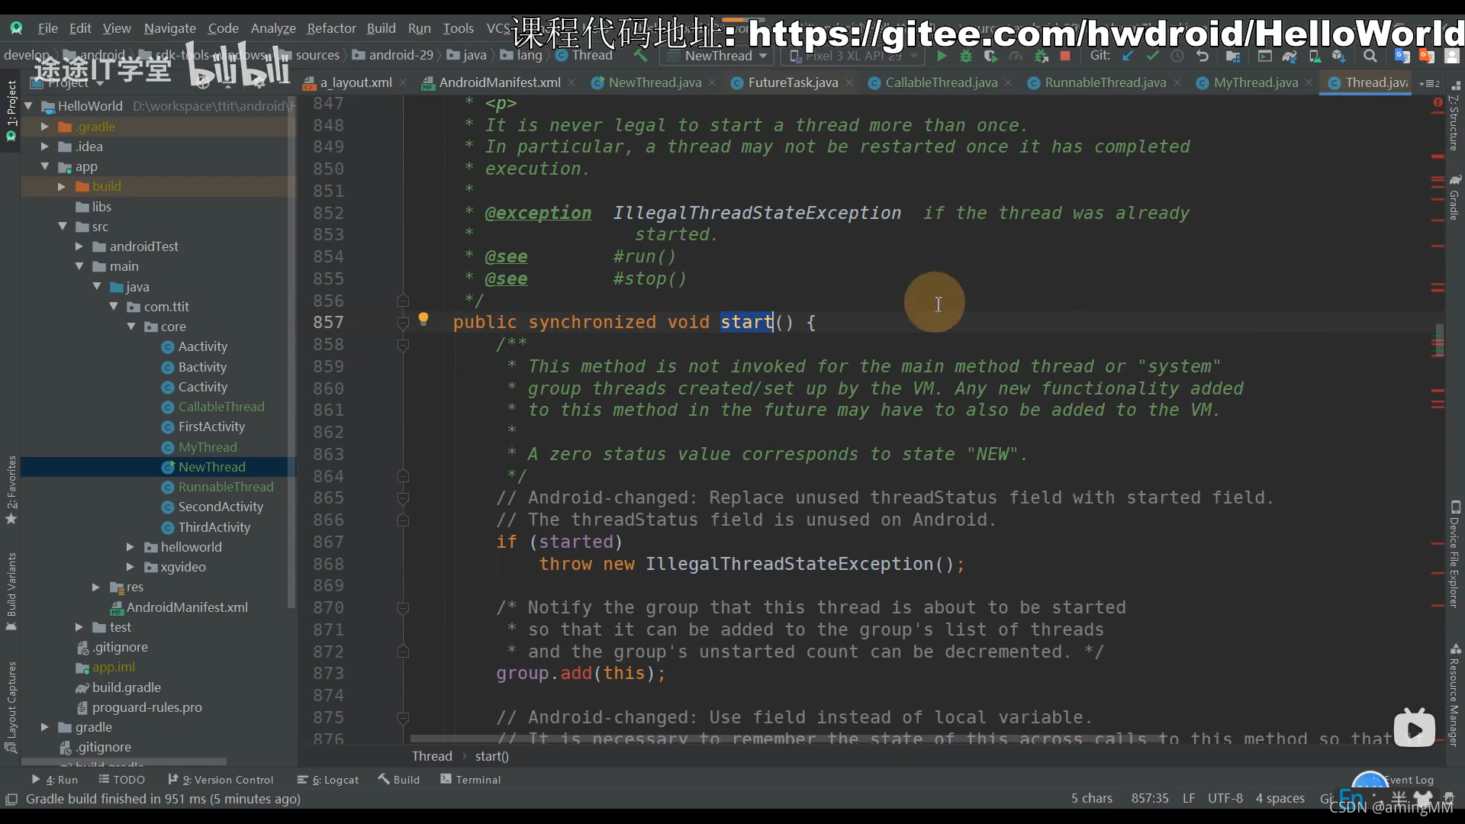Expand the helloworld package node
The width and height of the screenshot is (1465, 824).
pos(130,547)
